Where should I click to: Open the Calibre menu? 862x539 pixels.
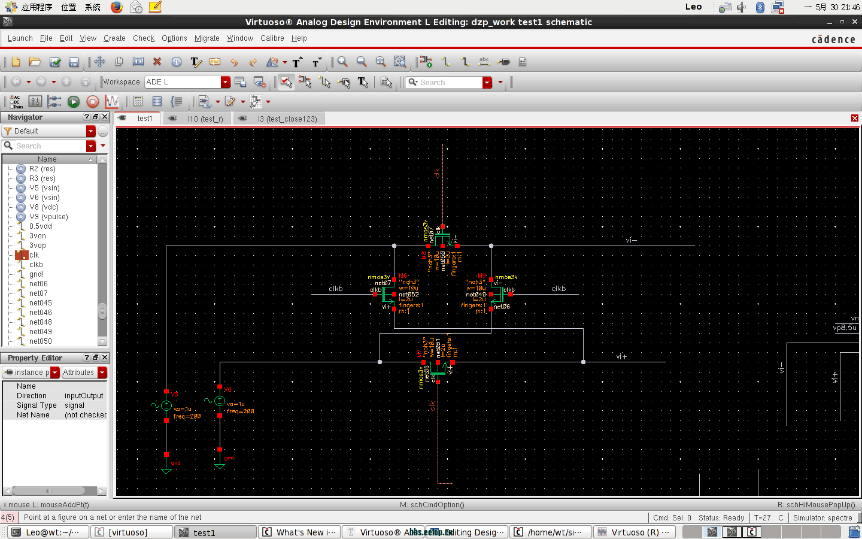(272, 38)
